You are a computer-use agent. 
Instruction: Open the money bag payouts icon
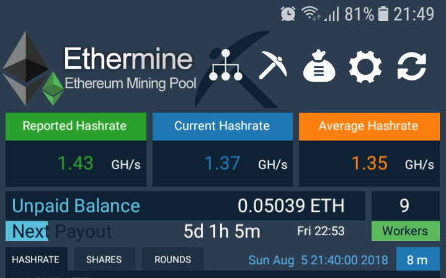pyautogui.click(x=319, y=66)
